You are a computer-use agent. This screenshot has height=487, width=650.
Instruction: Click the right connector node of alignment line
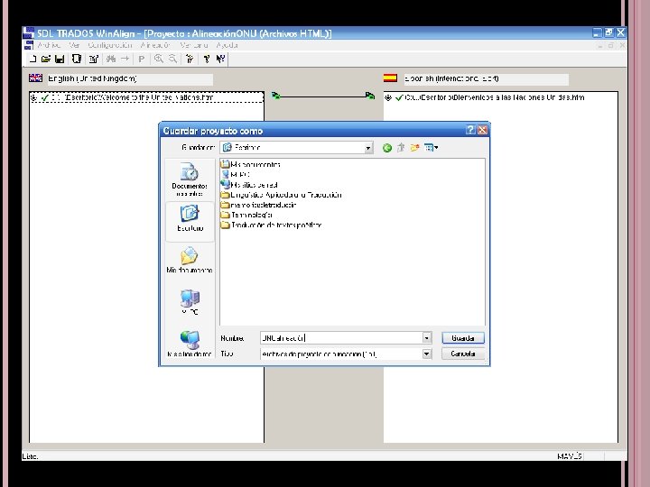click(x=370, y=96)
